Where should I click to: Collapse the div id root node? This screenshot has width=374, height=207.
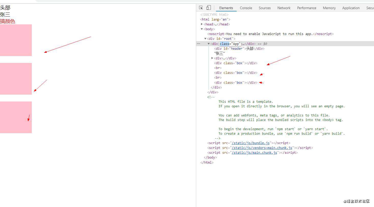click(x=205, y=39)
